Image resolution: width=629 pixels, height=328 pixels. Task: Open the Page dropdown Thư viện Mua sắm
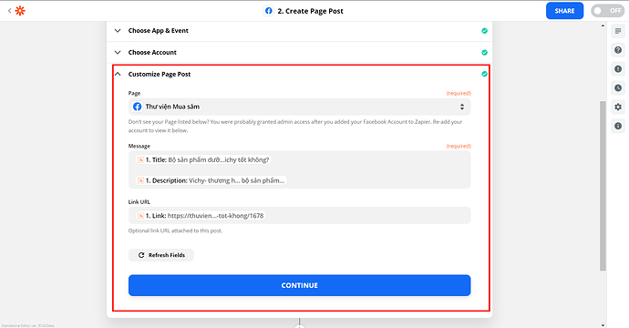(x=299, y=107)
